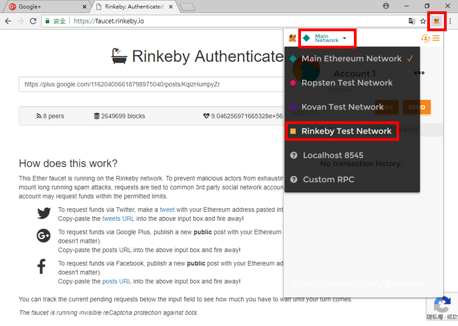Click the Twitter bird icon
This screenshot has width=458, height=326.
(44, 213)
